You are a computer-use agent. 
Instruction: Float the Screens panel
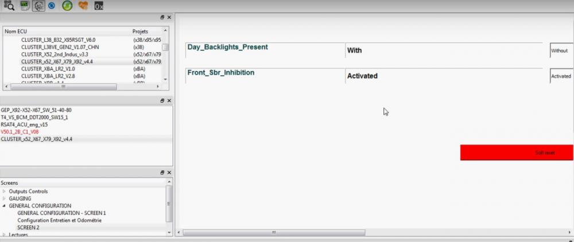[x=162, y=173]
